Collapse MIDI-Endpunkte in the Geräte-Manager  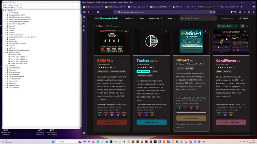5,52
